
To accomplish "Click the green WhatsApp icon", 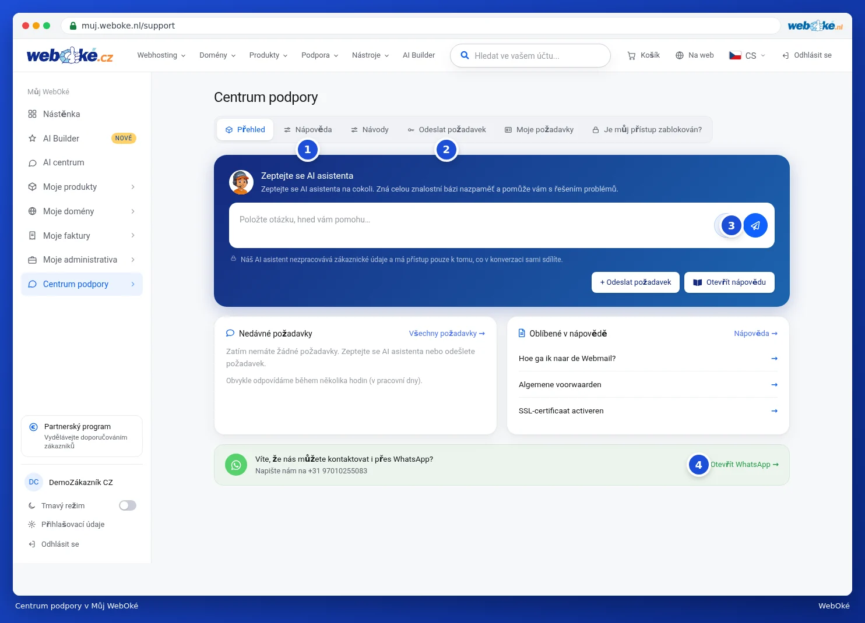I will pyautogui.click(x=236, y=465).
